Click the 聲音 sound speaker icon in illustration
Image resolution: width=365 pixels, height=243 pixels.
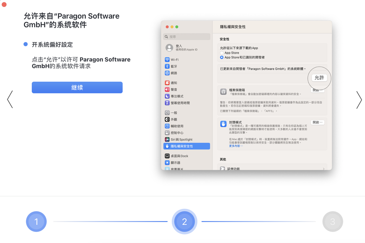pos(167,90)
